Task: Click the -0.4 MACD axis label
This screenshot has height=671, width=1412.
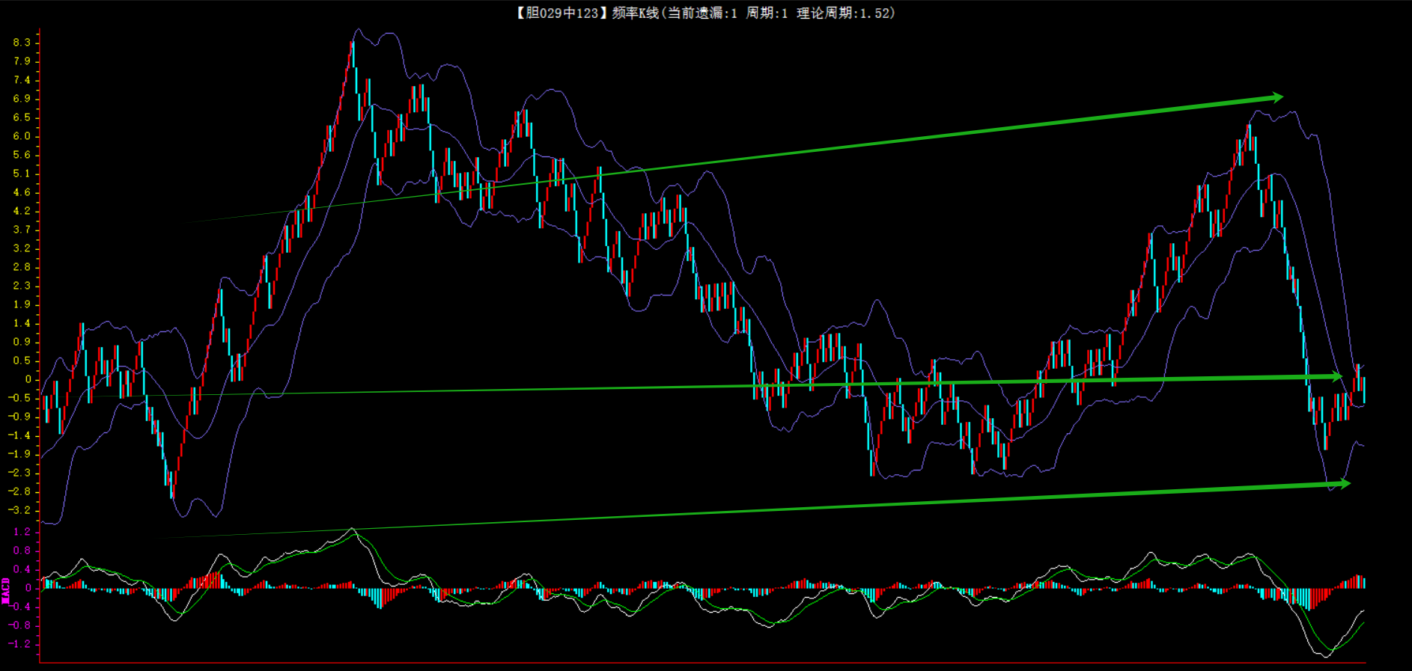Action: pos(19,607)
